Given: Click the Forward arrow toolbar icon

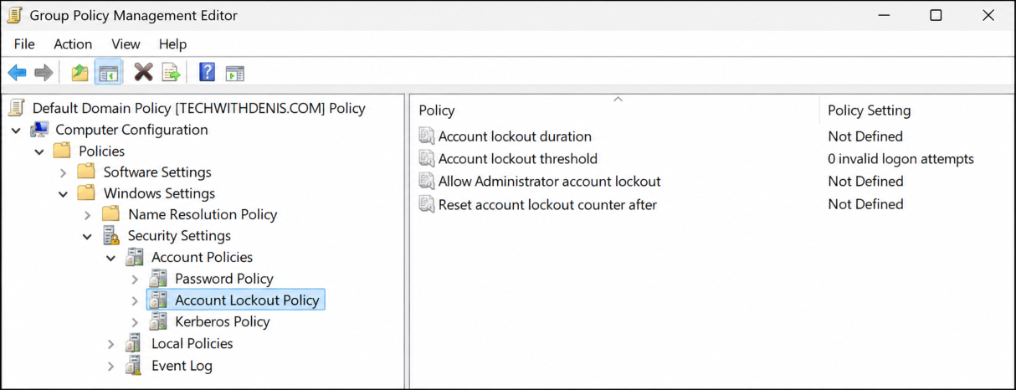Looking at the screenshot, I should pos(44,73).
